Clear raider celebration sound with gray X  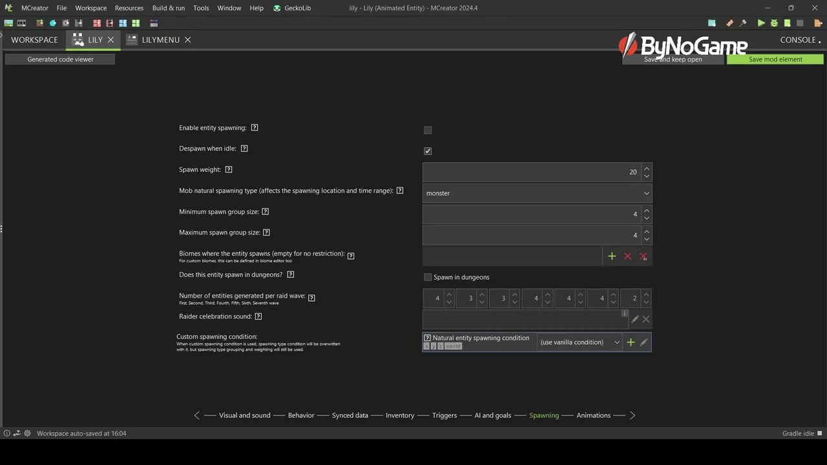[646, 319]
